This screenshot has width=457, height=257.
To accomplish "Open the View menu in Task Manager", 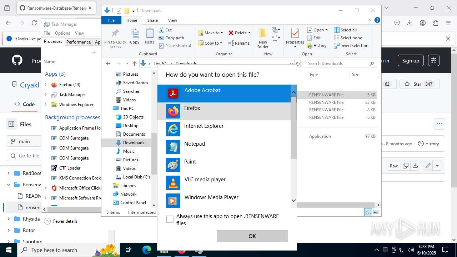I will (79, 33).
